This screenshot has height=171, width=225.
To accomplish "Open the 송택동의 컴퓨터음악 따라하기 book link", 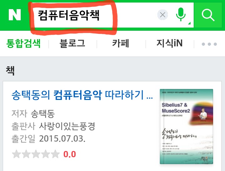I will tap(82, 95).
